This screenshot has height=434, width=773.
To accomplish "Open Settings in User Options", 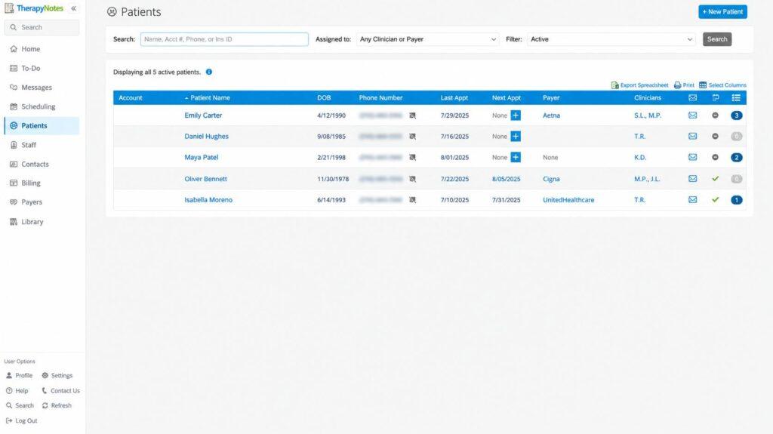I will (57, 375).
